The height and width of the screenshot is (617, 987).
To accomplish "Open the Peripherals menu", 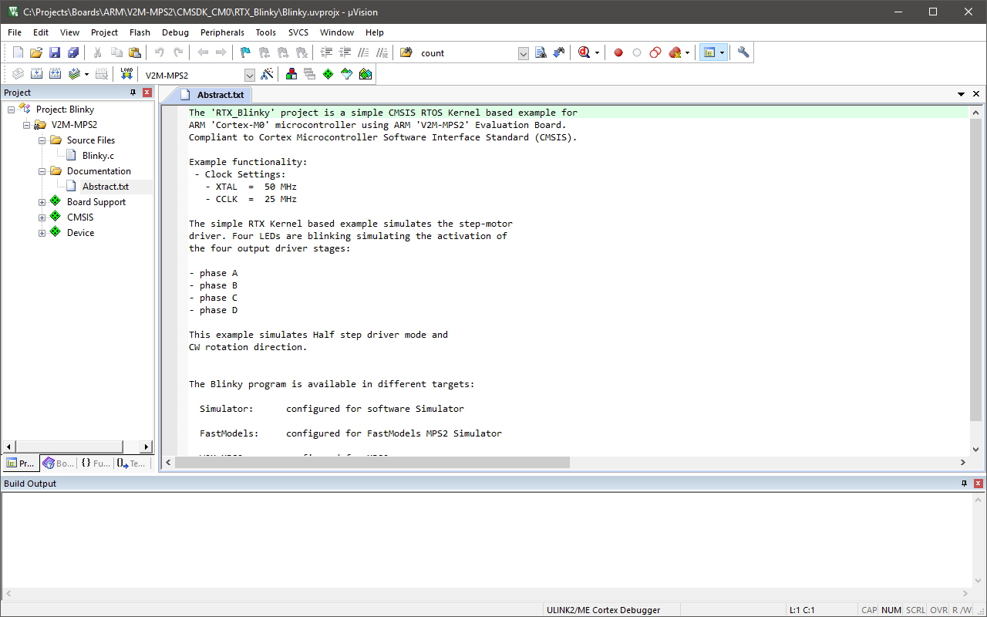I will click(222, 32).
